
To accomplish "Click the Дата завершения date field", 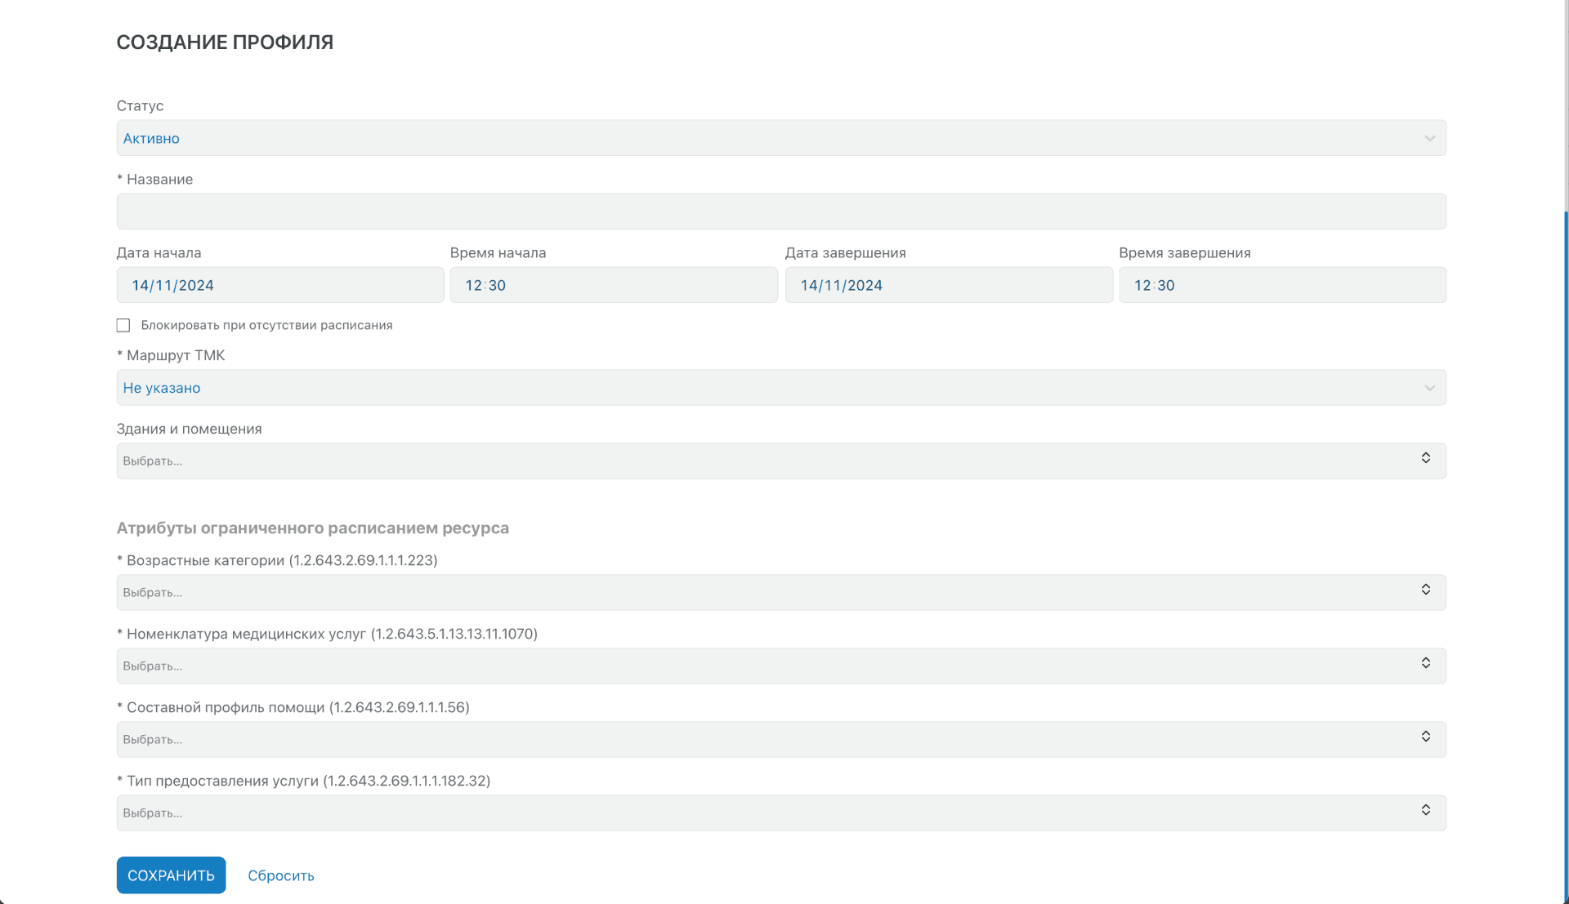I will pos(948,285).
